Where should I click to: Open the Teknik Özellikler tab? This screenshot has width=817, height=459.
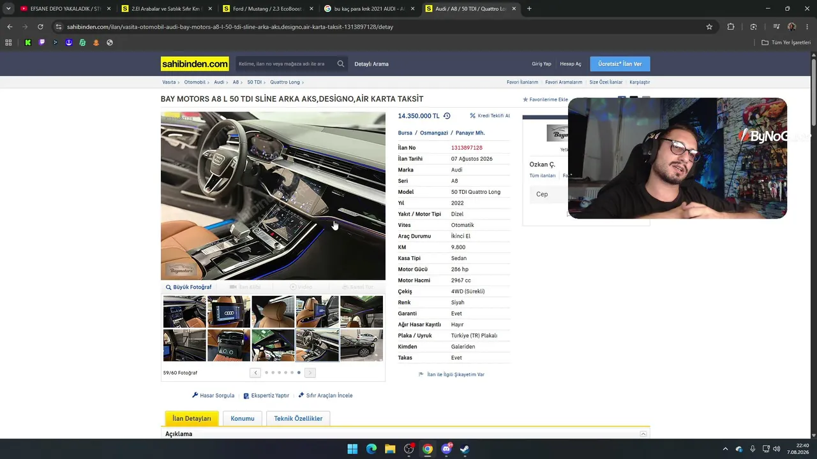coord(298,419)
